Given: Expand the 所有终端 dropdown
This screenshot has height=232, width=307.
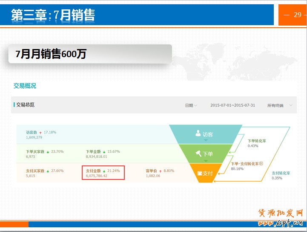Looking at the screenshot, I should tap(279, 105).
